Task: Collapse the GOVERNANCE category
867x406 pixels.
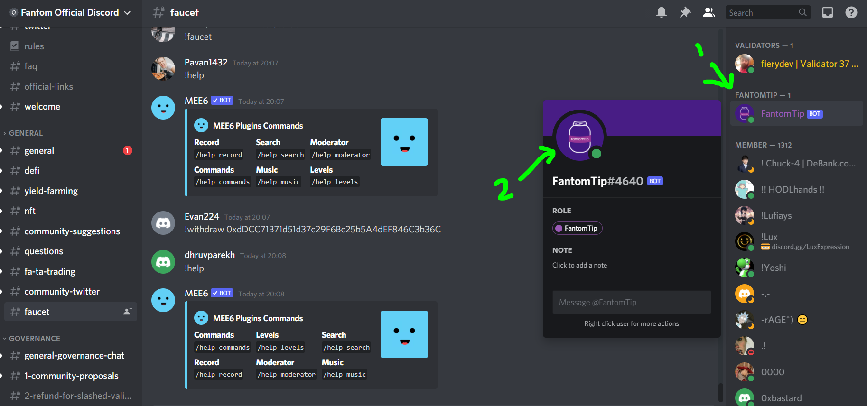Action: tap(32, 339)
